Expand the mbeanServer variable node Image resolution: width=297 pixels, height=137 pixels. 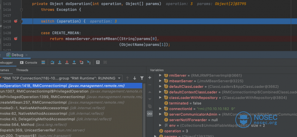(x=160, y=81)
